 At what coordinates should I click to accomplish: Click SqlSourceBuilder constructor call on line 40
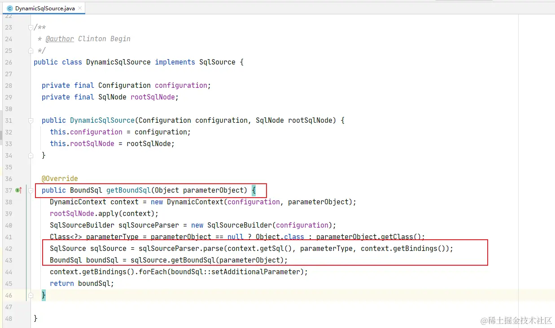tap(264, 225)
